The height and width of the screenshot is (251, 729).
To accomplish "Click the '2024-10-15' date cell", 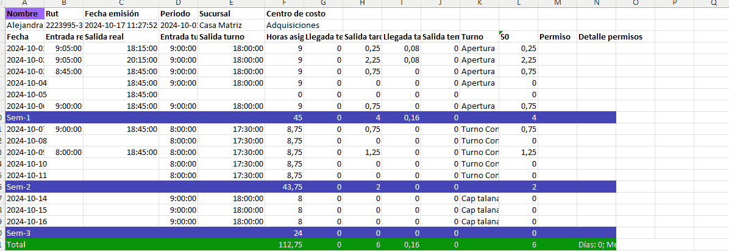I will click(x=25, y=210).
